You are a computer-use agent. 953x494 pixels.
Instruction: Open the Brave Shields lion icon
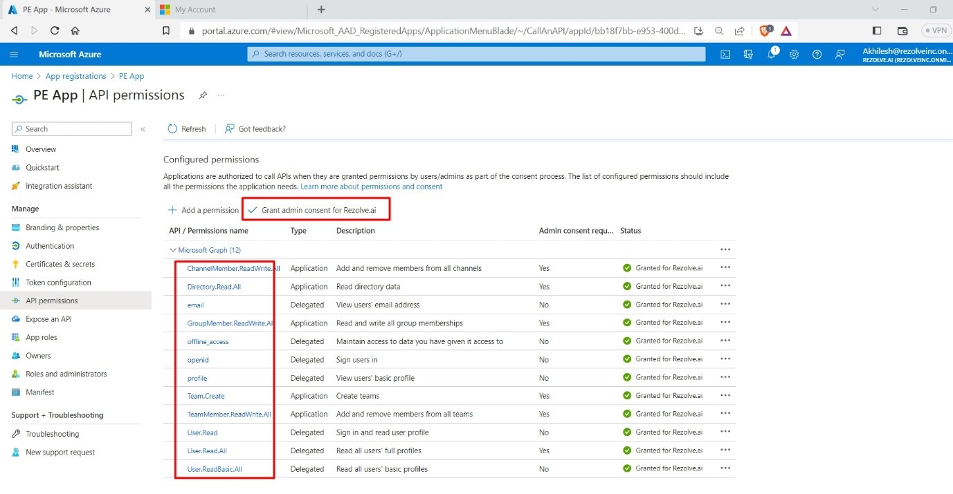(x=765, y=30)
